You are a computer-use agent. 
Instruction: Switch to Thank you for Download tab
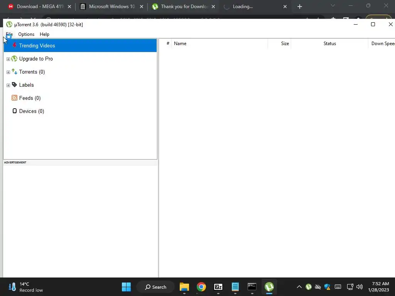pyautogui.click(x=184, y=7)
